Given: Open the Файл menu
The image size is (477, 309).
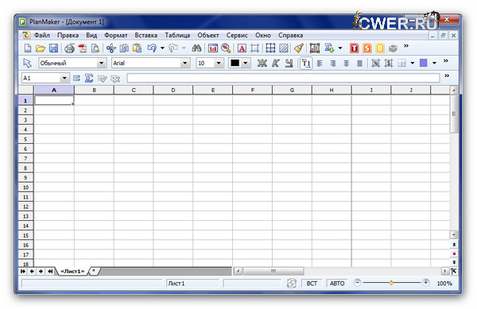Looking at the screenshot, I should click(x=41, y=35).
